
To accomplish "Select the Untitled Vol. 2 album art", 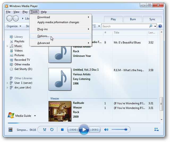I will pos(60,79).
